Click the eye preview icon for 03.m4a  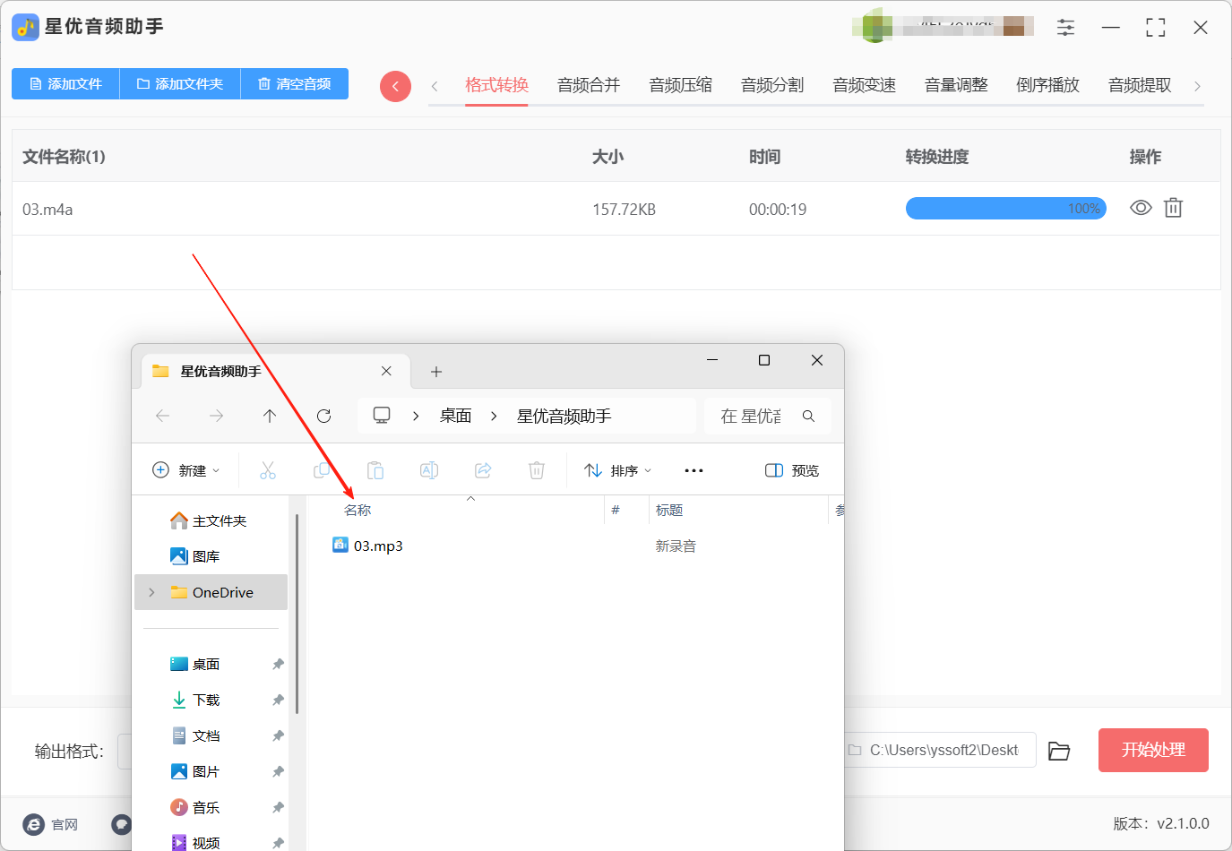pyautogui.click(x=1141, y=208)
